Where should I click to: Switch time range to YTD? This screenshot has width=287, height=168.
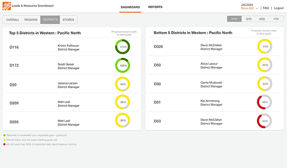click(276, 19)
